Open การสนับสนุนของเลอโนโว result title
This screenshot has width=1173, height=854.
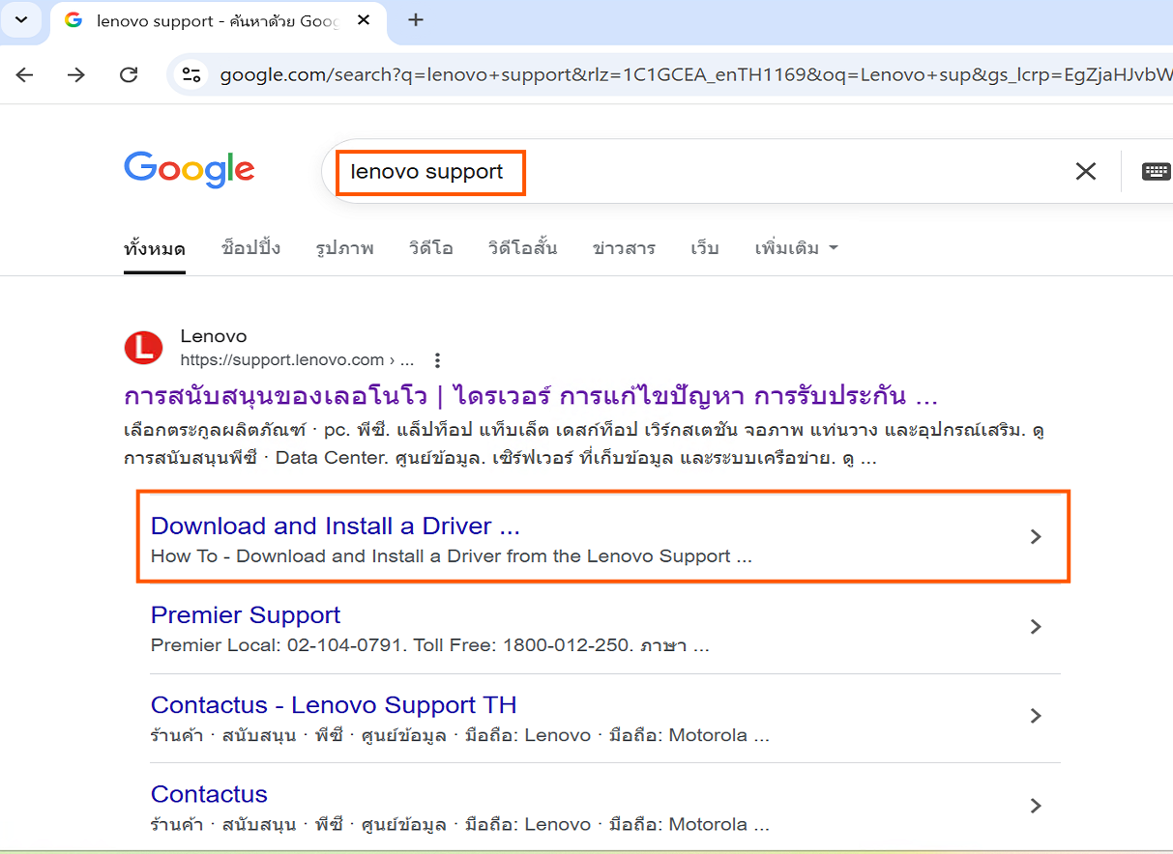click(531, 396)
